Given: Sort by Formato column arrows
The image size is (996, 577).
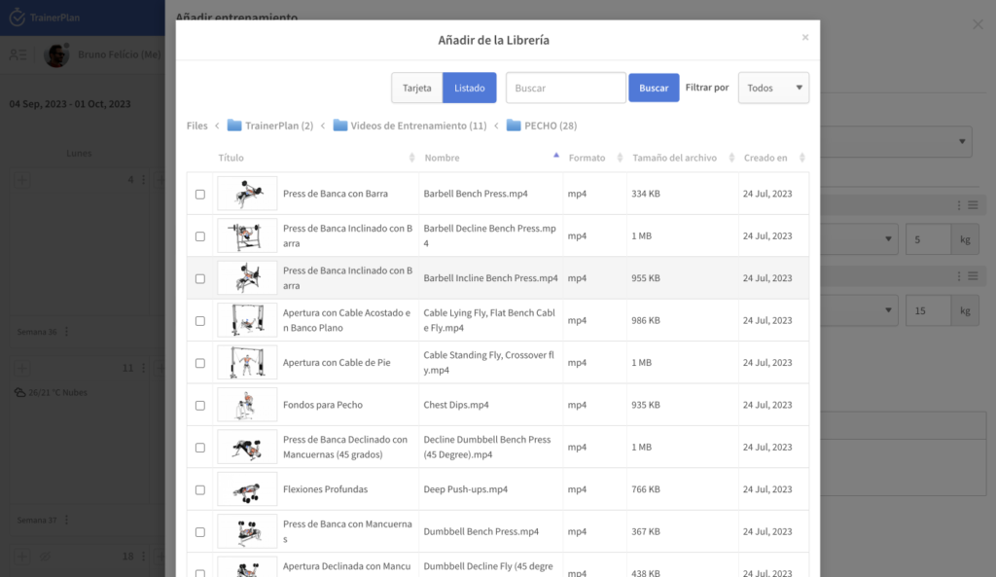Looking at the screenshot, I should click(x=620, y=158).
